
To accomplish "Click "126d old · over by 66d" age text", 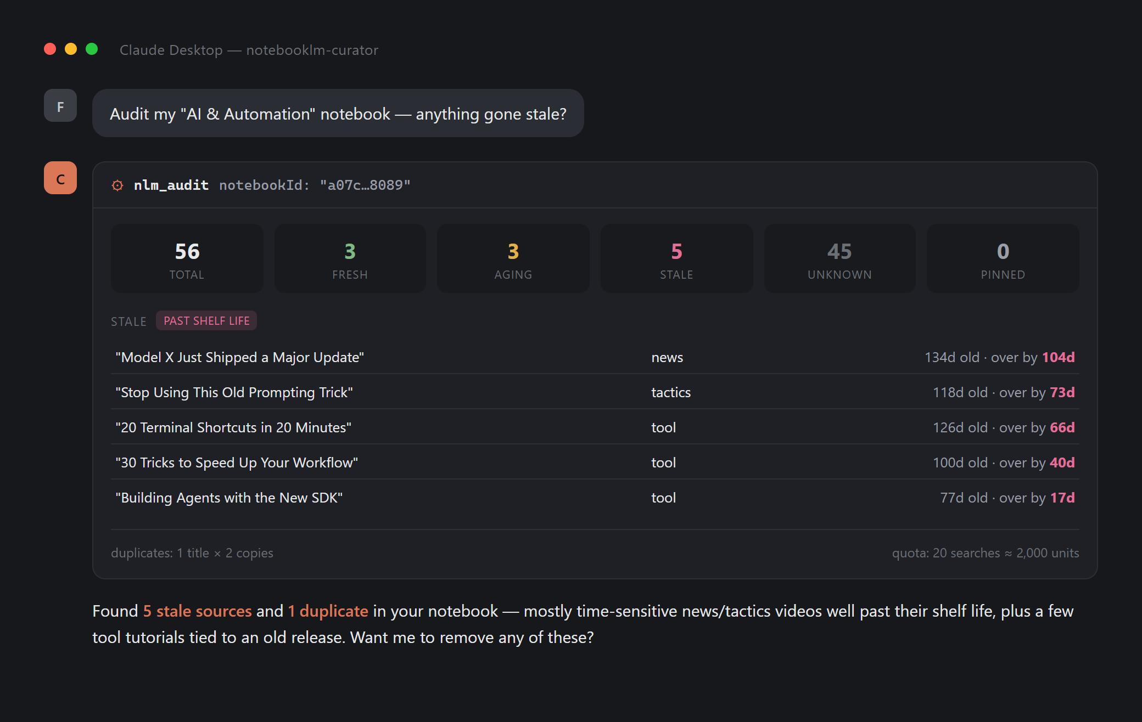I will (x=1004, y=427).
